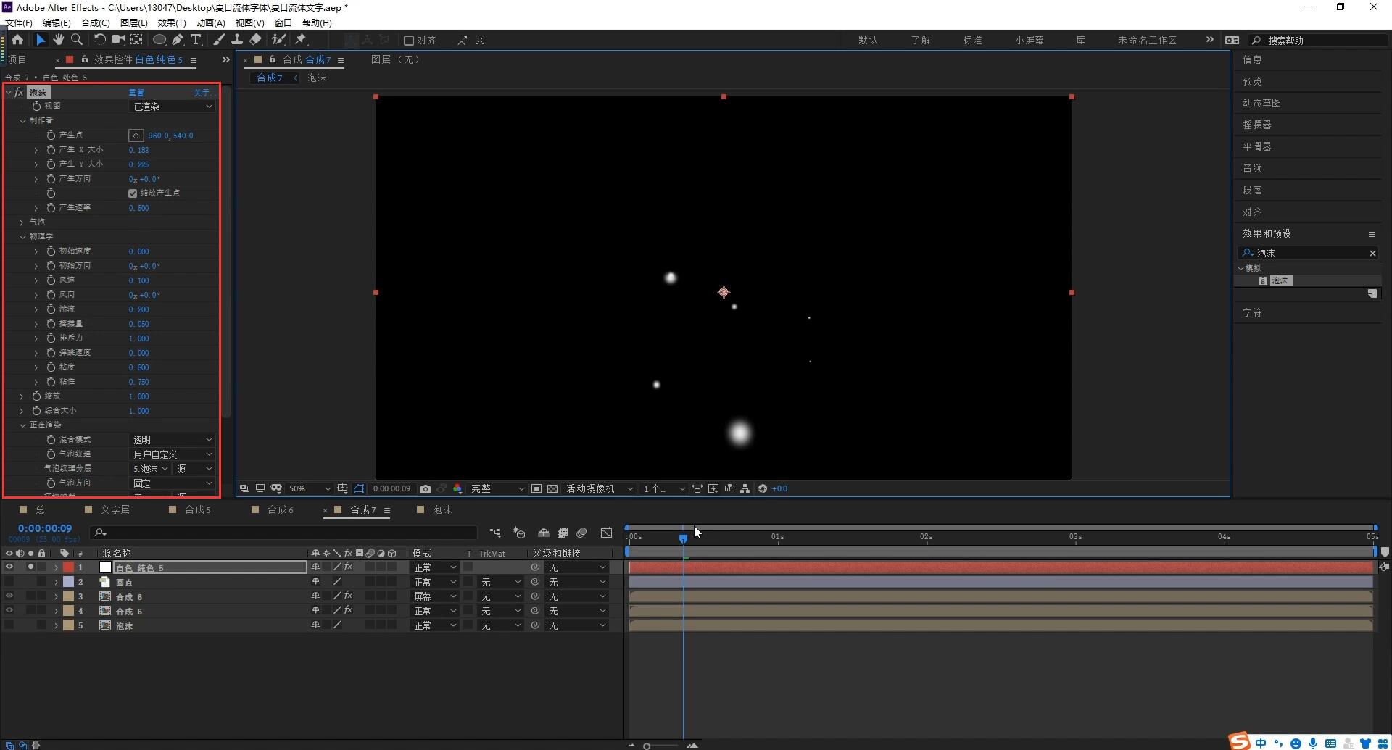Open composition mini-flowchart in timeline
The height and width of the screenshot is (750, 1392).
coord(494,533)
